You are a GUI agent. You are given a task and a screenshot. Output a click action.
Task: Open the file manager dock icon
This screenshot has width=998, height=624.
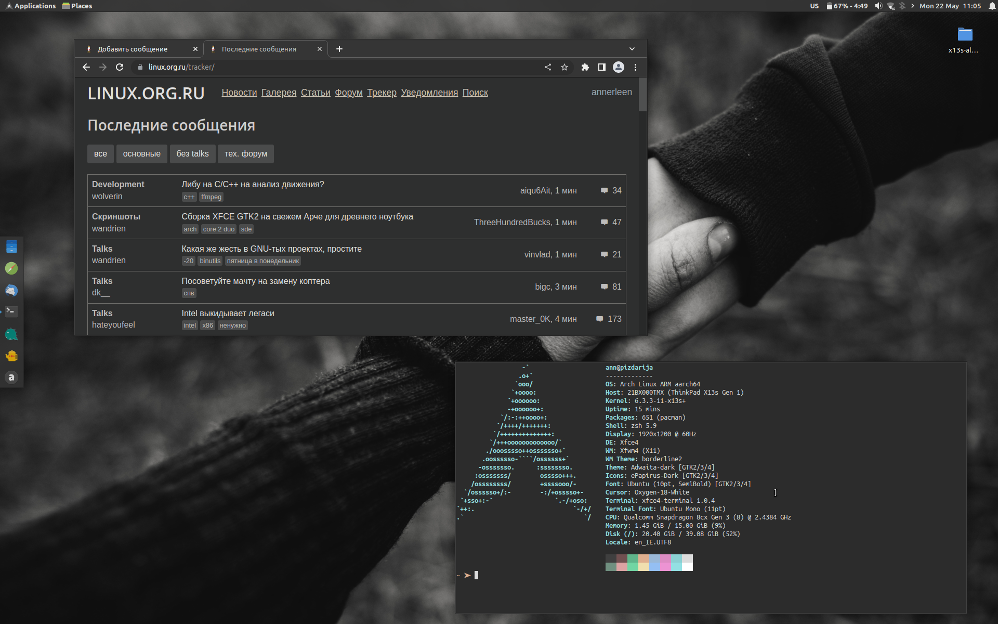click(11, 246)
